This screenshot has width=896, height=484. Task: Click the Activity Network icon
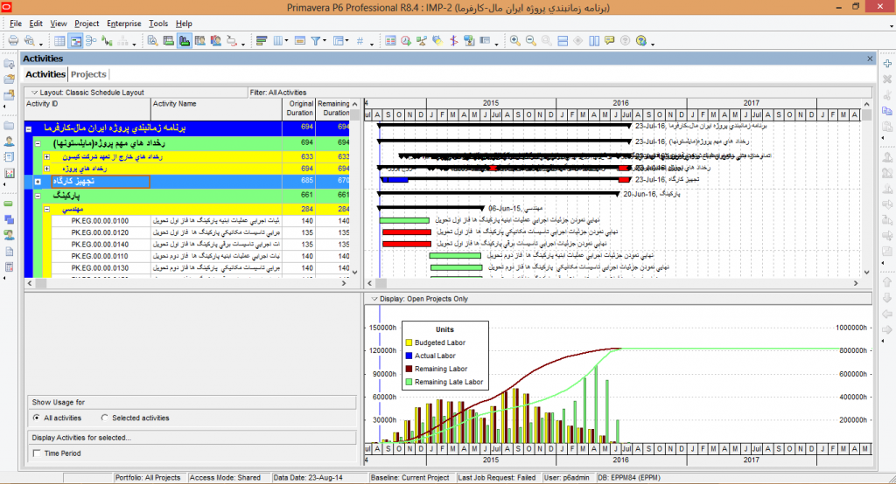coord(92,41)
